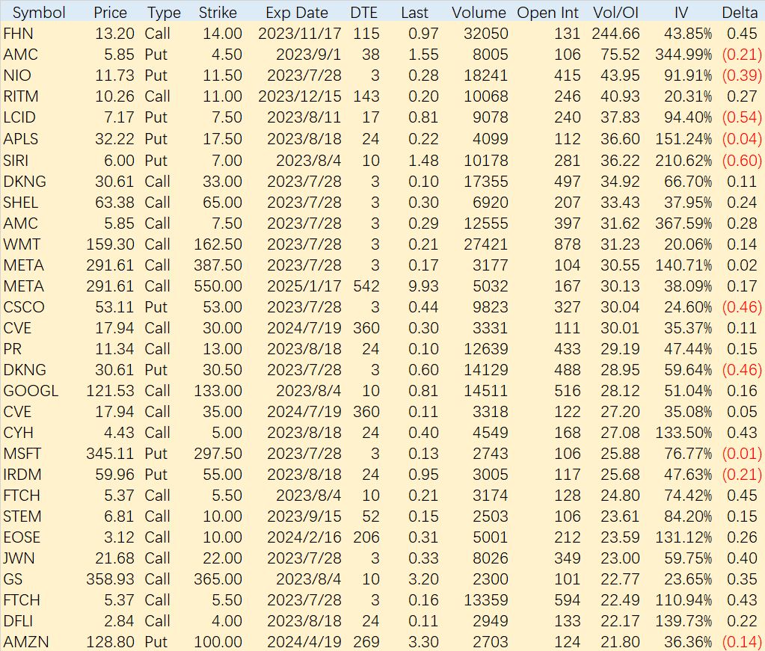Click NIO volume 18241
765x651 pixels.
[x=486, y=75]
